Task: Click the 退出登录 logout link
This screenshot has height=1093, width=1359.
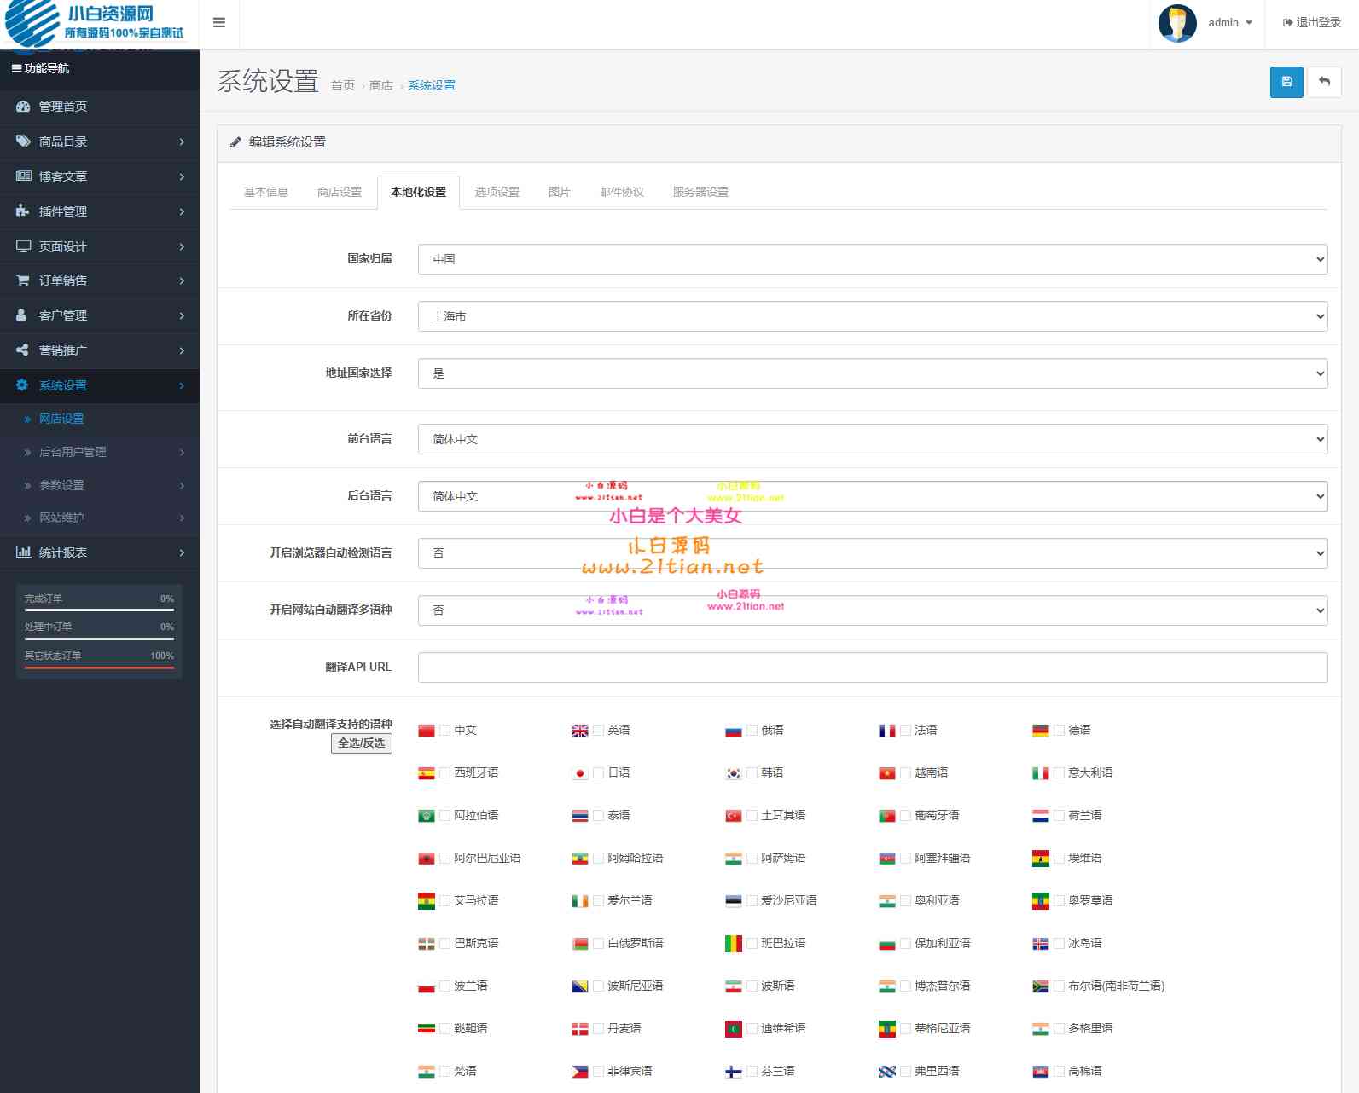Action: click(x=1312, y=23)
